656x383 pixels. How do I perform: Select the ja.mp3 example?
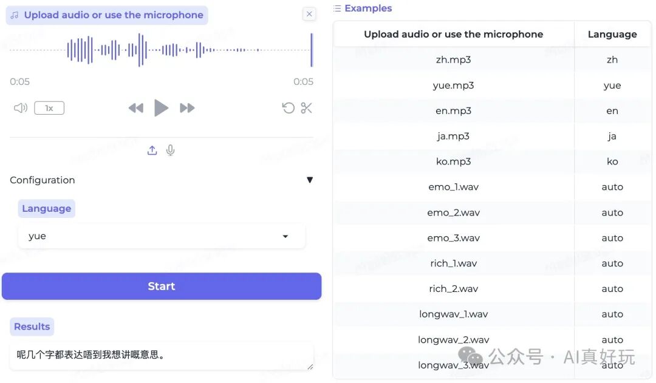pyautogui.click(x=453, y=137)
